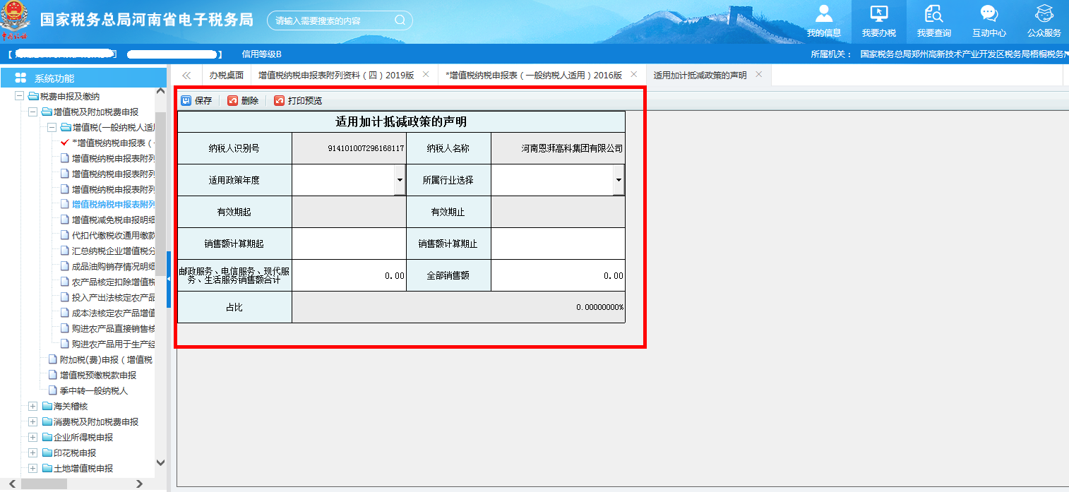Screen dimensions: 1069x492
Task: Expand the 海关稽核 tree node
Action: pyautogui.click(x=32, y=406)
